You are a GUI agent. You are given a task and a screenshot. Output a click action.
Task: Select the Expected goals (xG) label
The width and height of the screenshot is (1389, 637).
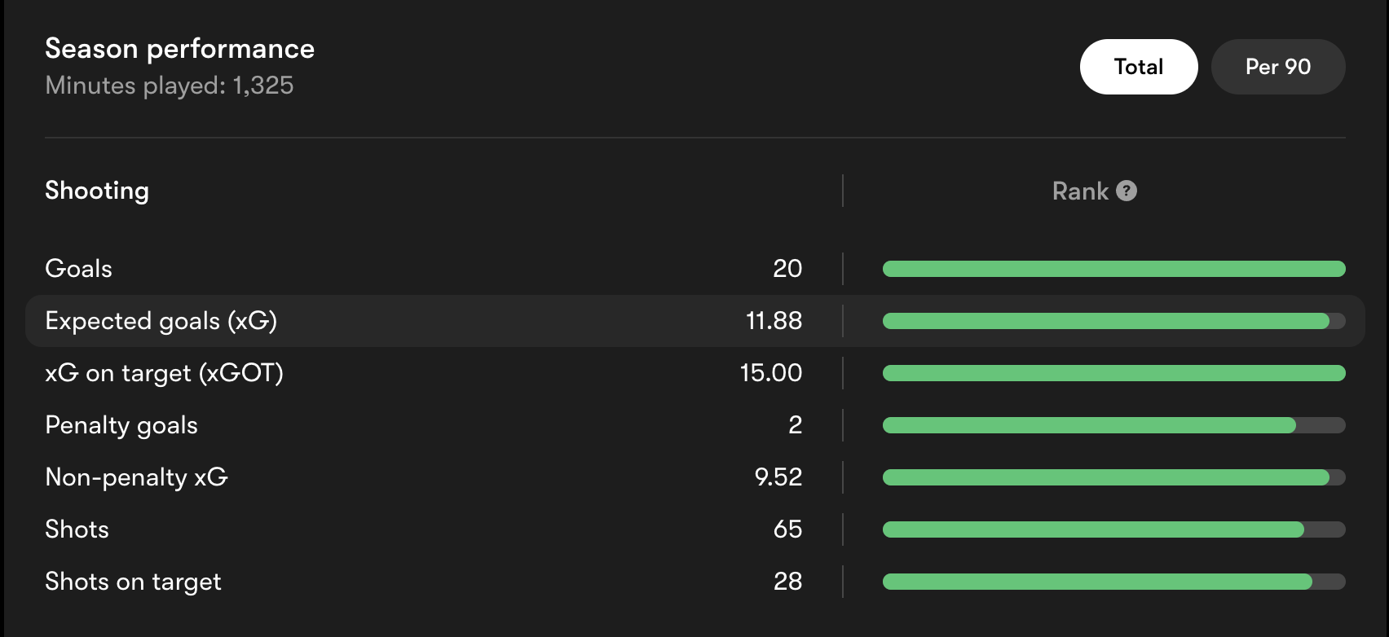tap(161, 321)
